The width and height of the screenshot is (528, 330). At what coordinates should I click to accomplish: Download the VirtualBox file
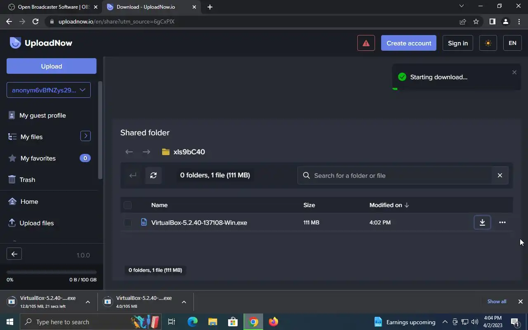click(x=482, y=222)
